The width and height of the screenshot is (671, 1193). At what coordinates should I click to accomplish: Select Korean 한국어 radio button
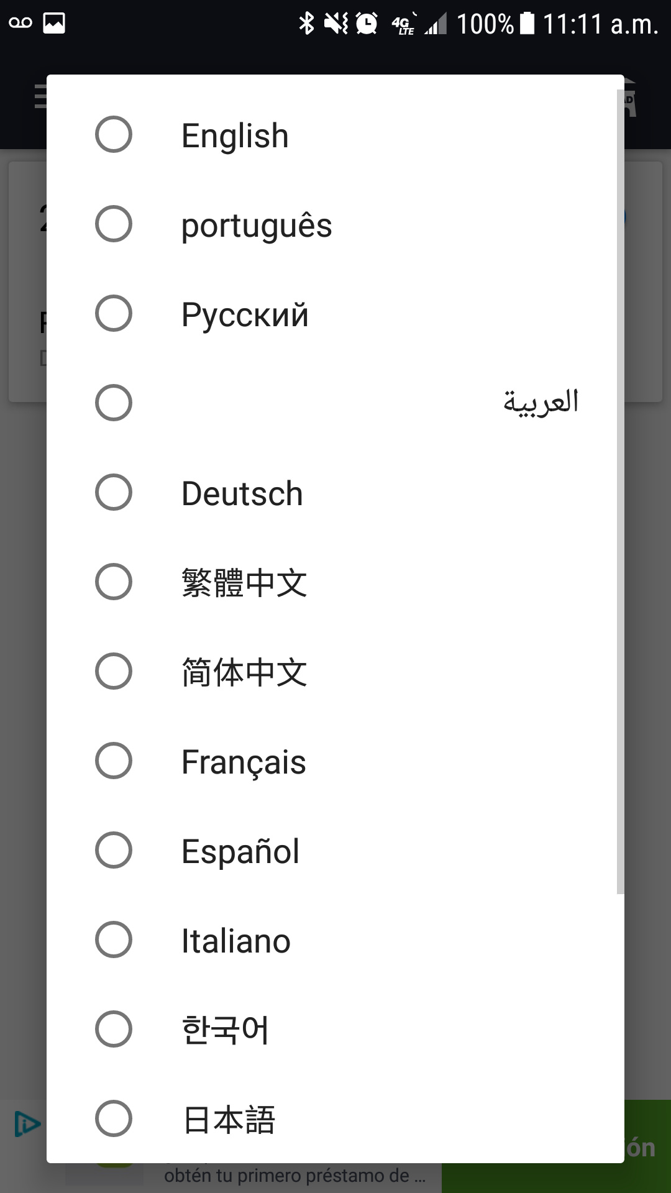114,1029
